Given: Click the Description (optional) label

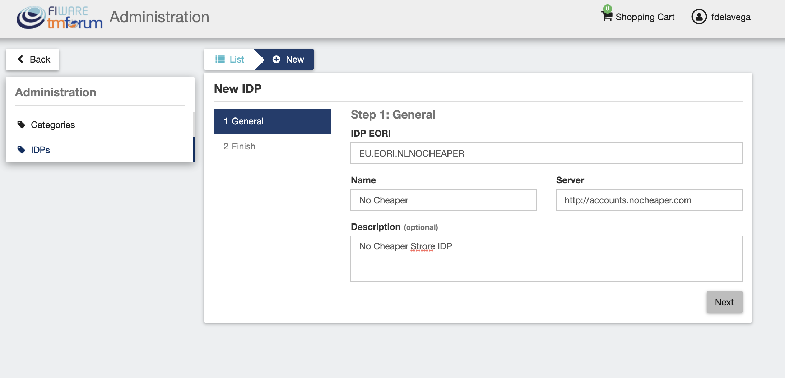Looking at the screenshot, I should pyautogui.click(x=394, y=227).
